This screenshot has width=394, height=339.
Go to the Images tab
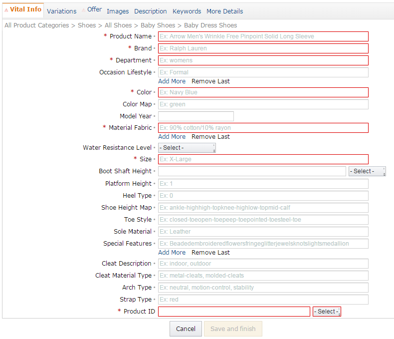click(x=117, y=11)
